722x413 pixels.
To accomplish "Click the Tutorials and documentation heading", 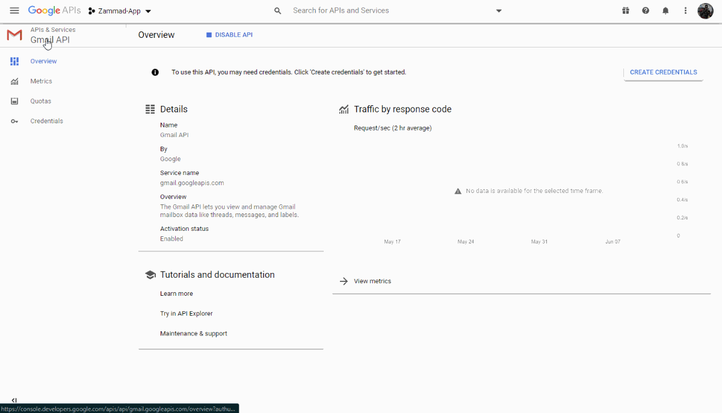I will (217, 275).
